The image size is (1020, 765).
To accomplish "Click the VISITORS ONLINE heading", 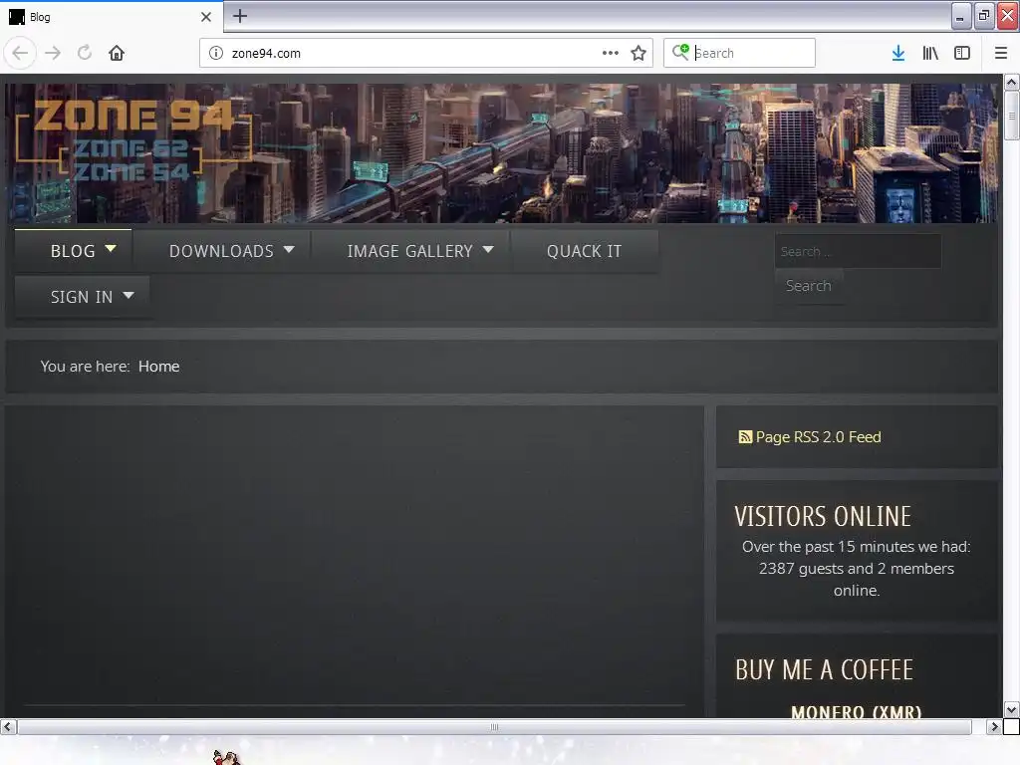I will coord(823,517).
